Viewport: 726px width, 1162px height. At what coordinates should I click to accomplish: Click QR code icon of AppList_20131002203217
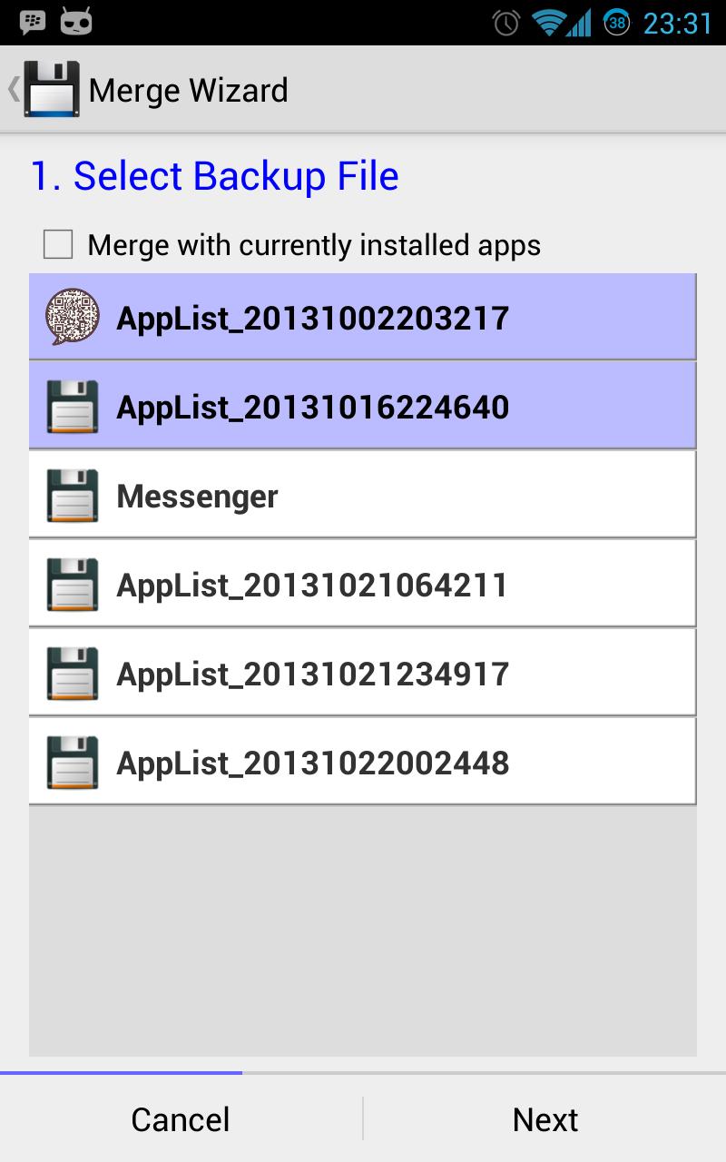click(72, 318)
